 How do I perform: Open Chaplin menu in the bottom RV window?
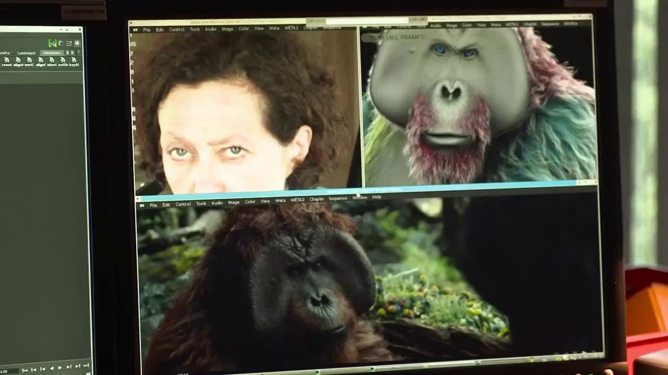[x=317, y=199]
